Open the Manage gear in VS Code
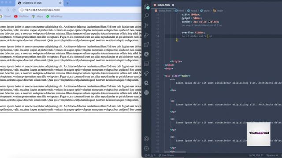 (x=146, y=148)
